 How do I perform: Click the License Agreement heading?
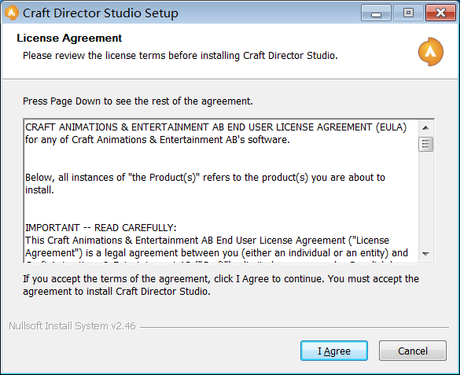point(69,38)
